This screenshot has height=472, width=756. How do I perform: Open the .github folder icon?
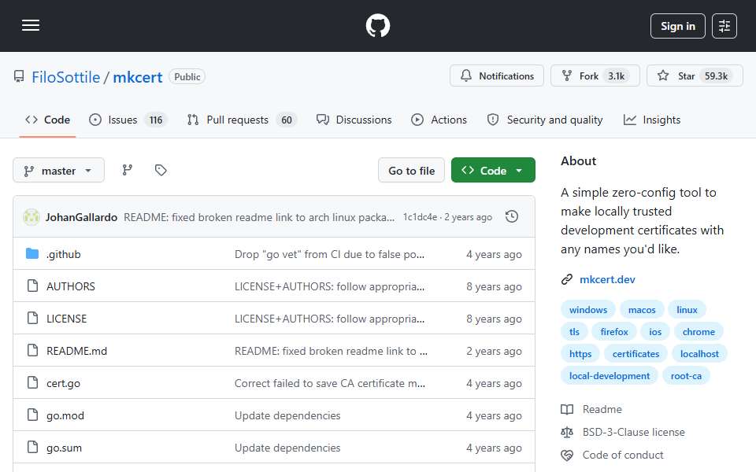pos(32,254)
